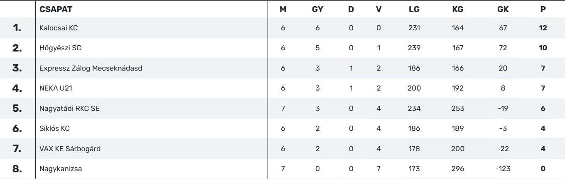Click the D draws column header
The width and height of the screenshot is (565, 179).
coord(351,9)
